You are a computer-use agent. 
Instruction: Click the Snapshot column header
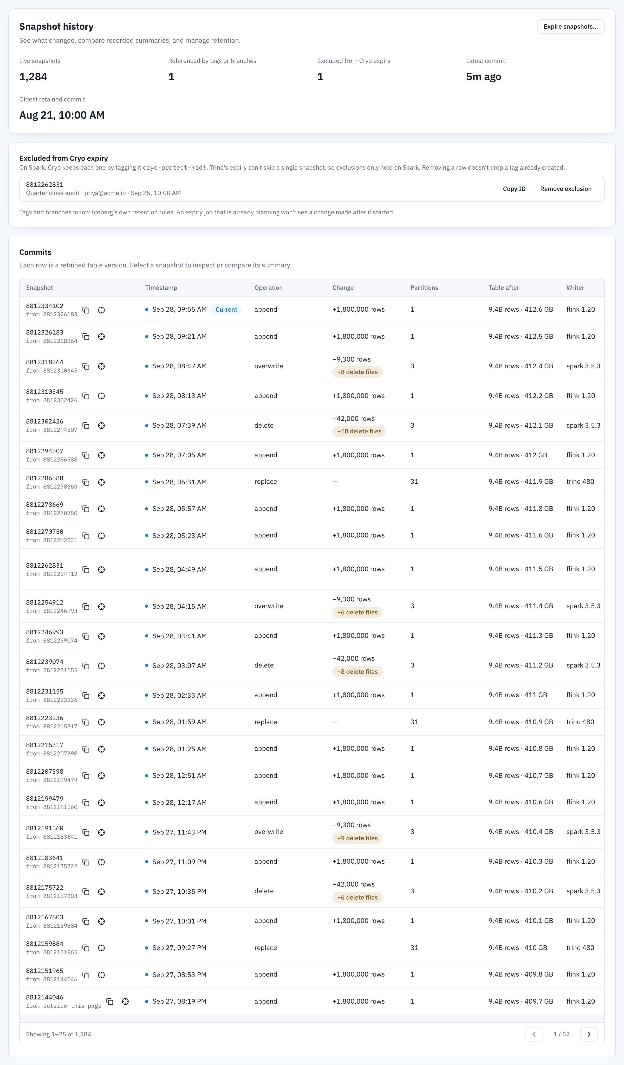[x=39, y=288]
